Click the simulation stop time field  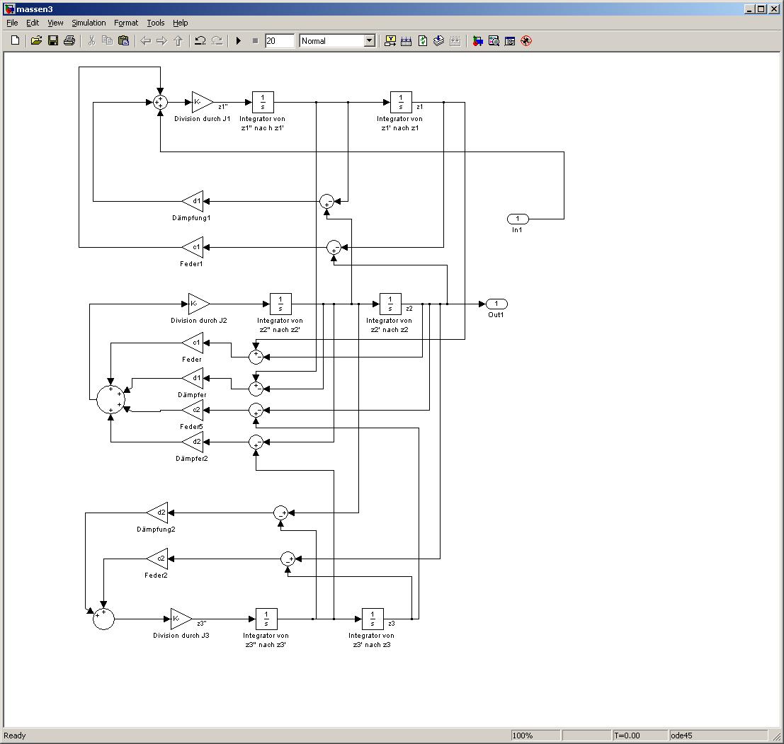point(279,41)
